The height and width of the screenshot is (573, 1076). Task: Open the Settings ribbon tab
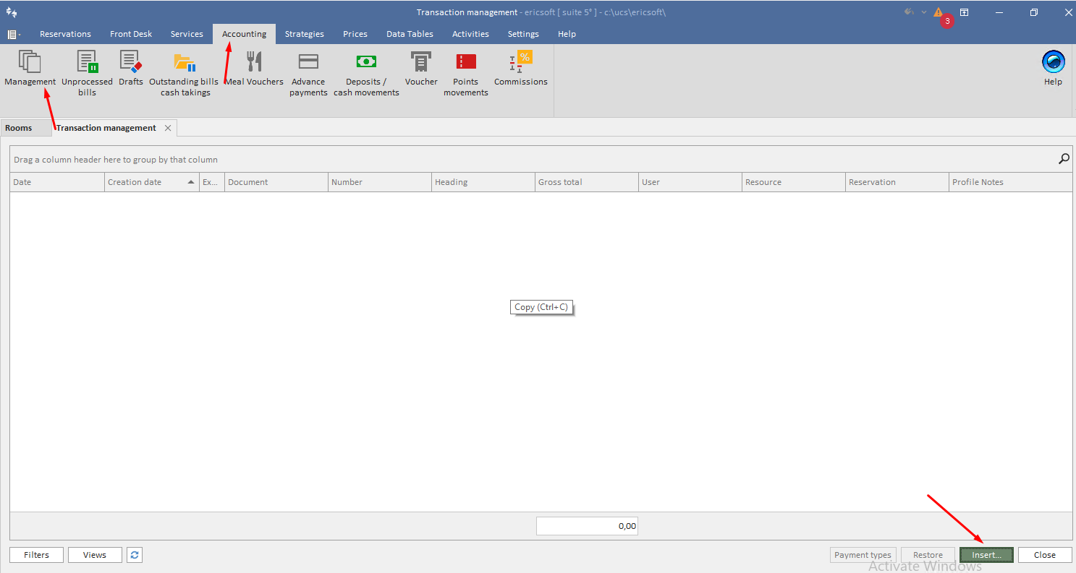(523, 34)
